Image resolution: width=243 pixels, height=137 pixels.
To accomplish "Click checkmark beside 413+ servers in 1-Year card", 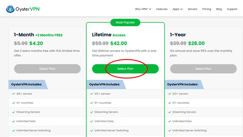I will point(170,94).
